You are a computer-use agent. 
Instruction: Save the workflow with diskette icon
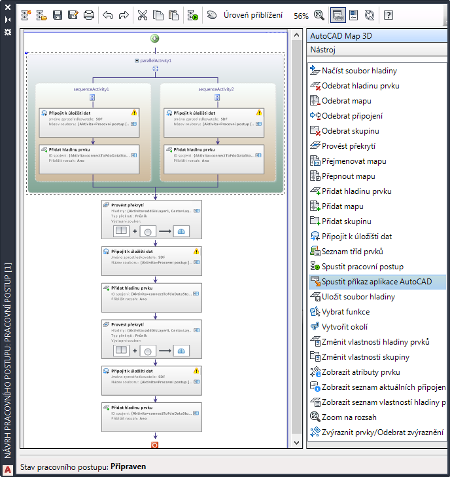point(58,15)
